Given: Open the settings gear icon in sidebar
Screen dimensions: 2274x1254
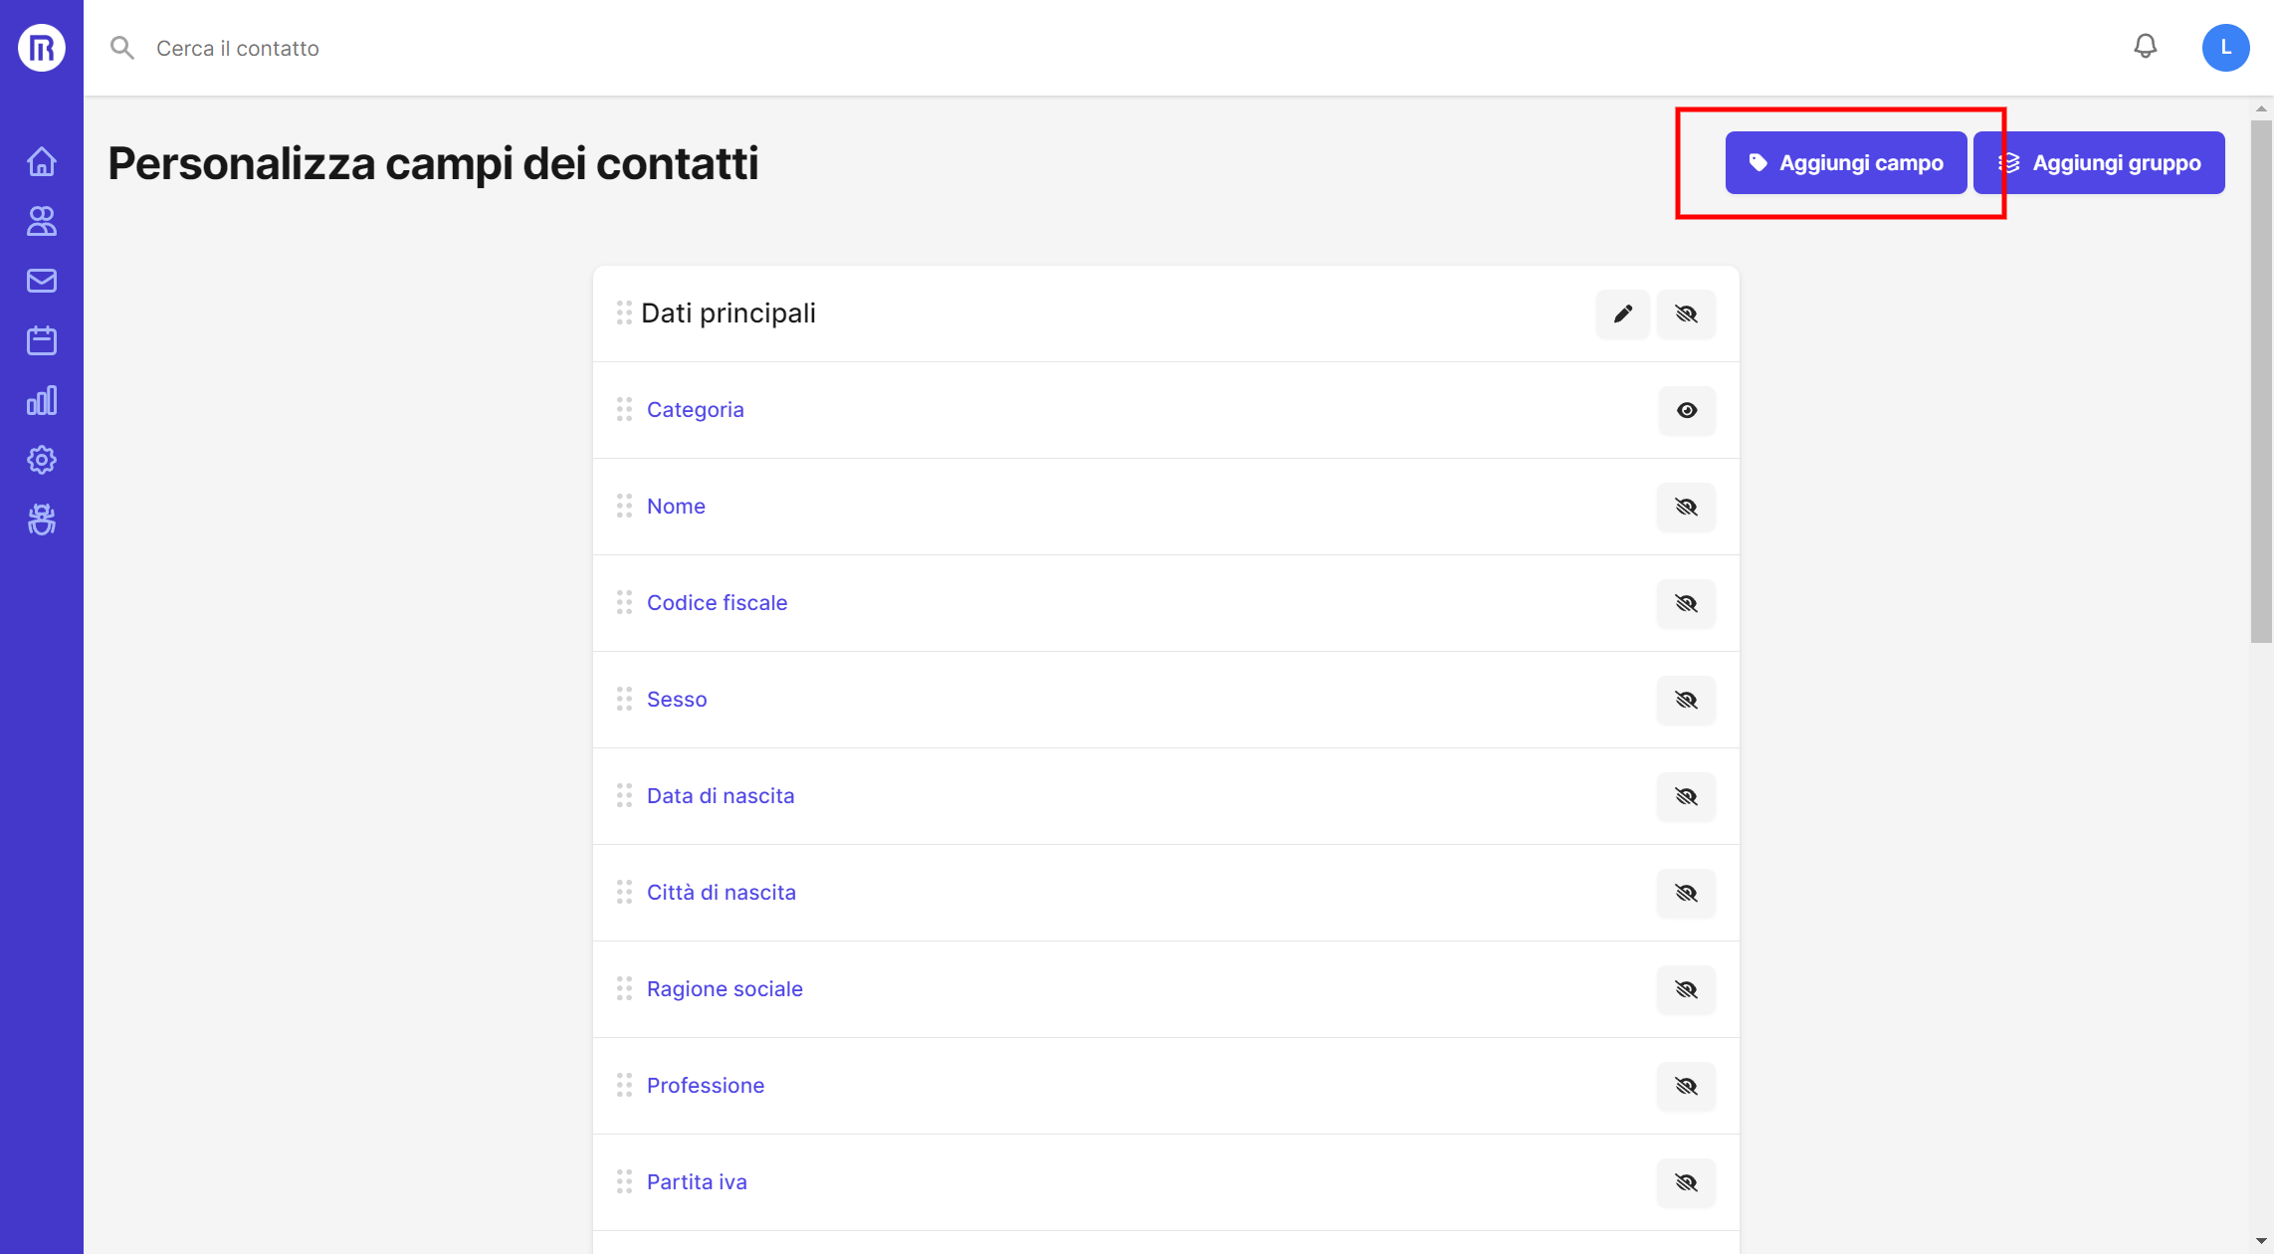Looking at the screenshot, I should point(41,460).
